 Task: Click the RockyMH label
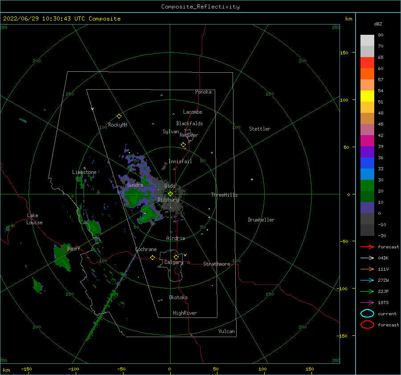click(118, 125)
